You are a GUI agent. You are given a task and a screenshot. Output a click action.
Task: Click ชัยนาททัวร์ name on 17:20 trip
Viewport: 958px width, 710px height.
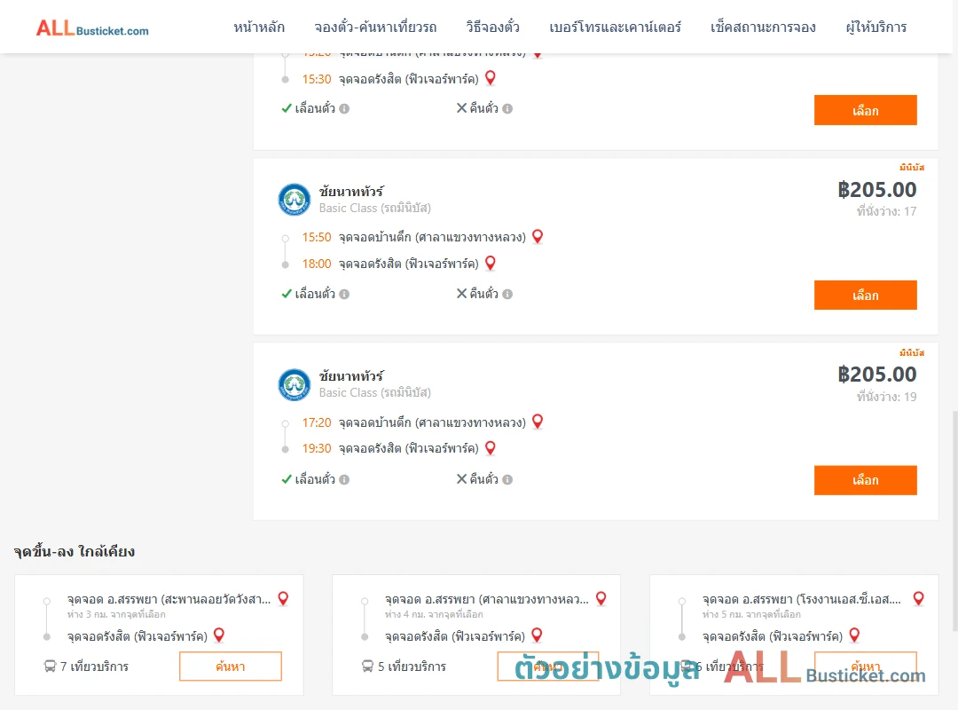tap(351, 376)
